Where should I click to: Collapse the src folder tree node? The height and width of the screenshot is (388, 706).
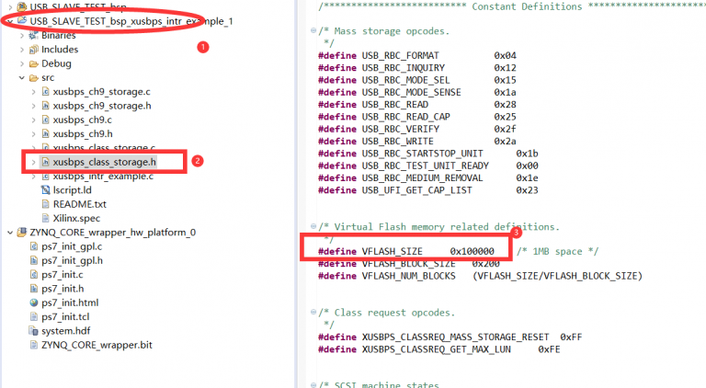tap(20, 78)
